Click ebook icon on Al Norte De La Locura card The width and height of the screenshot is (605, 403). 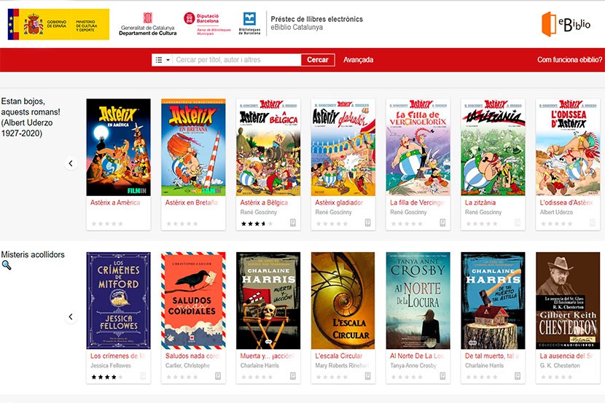(442, 376)
